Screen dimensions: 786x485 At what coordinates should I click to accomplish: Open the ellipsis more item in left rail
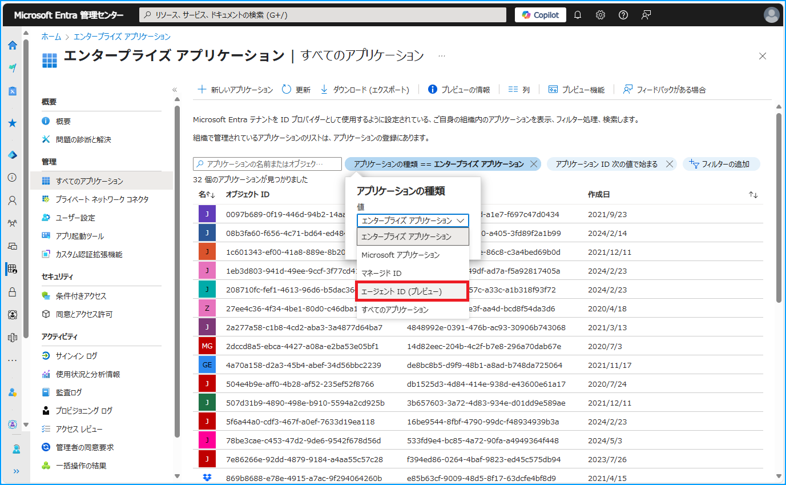click(x=12, y=360)
